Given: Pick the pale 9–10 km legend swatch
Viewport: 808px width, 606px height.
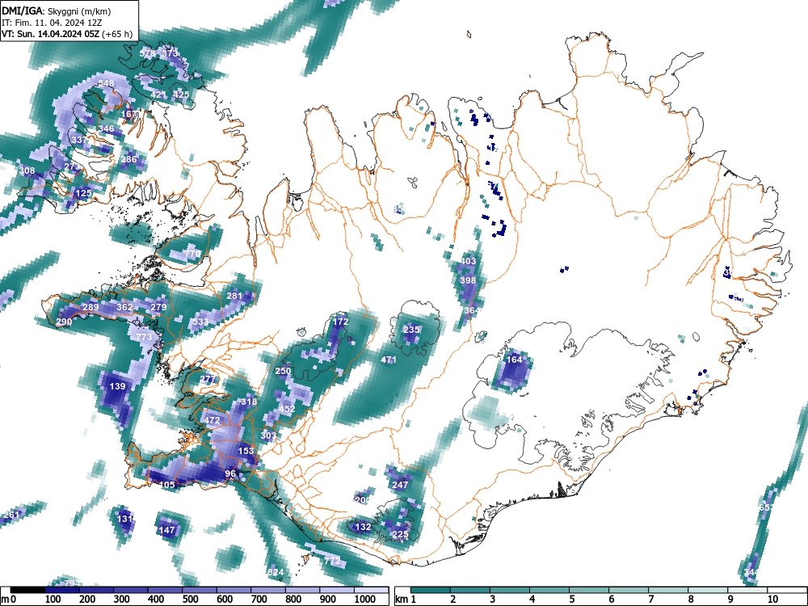Looking at the screenshot, I should (x=747, y=590).
